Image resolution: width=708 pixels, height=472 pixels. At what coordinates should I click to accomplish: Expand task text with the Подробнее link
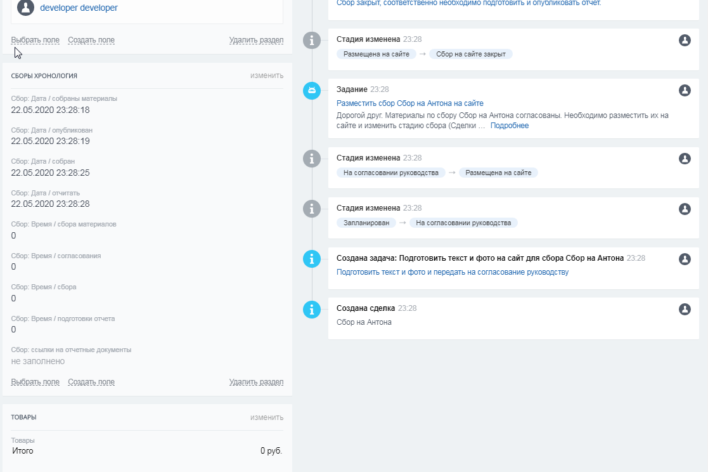509,126
